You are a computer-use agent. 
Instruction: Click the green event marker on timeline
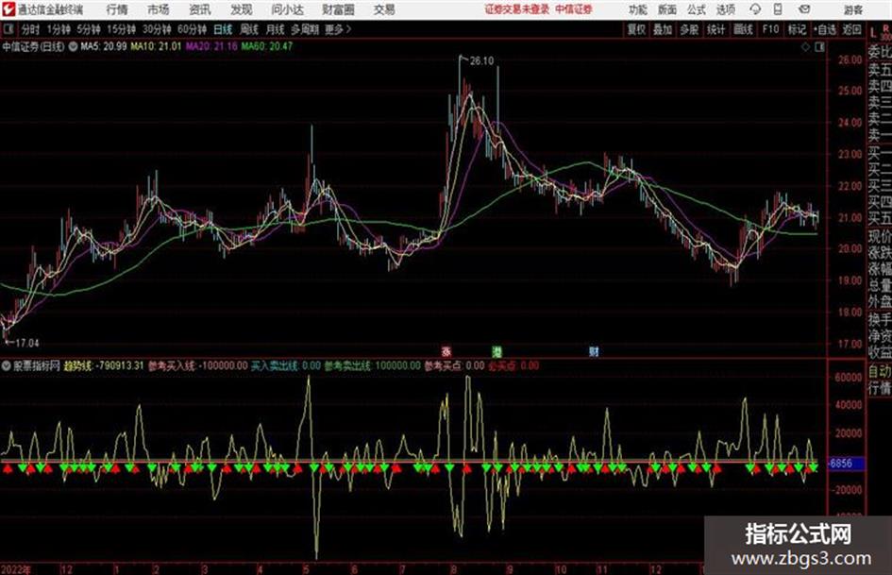497,350
